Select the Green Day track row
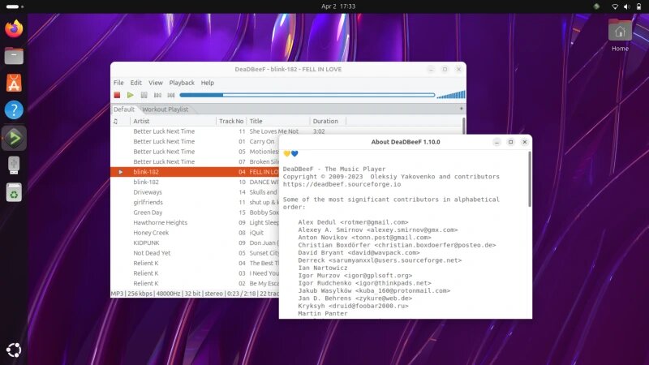The height and width of the screenshot is (365, 649). (195, 213)
